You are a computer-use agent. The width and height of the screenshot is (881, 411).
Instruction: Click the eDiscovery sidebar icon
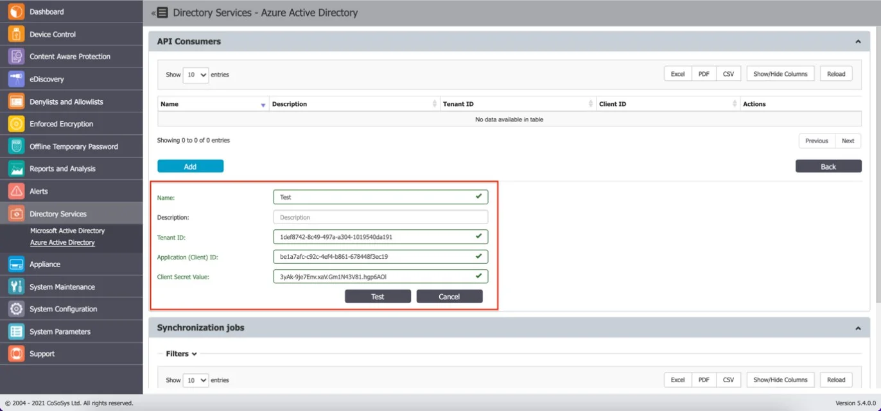click(16, 79)
